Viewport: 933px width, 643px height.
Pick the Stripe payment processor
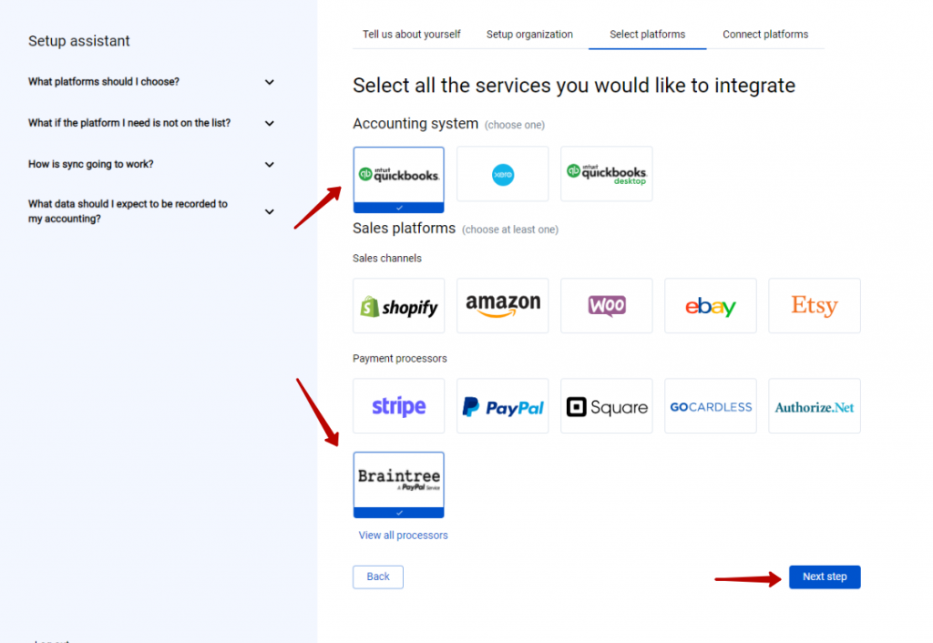(x=399, y=406)
